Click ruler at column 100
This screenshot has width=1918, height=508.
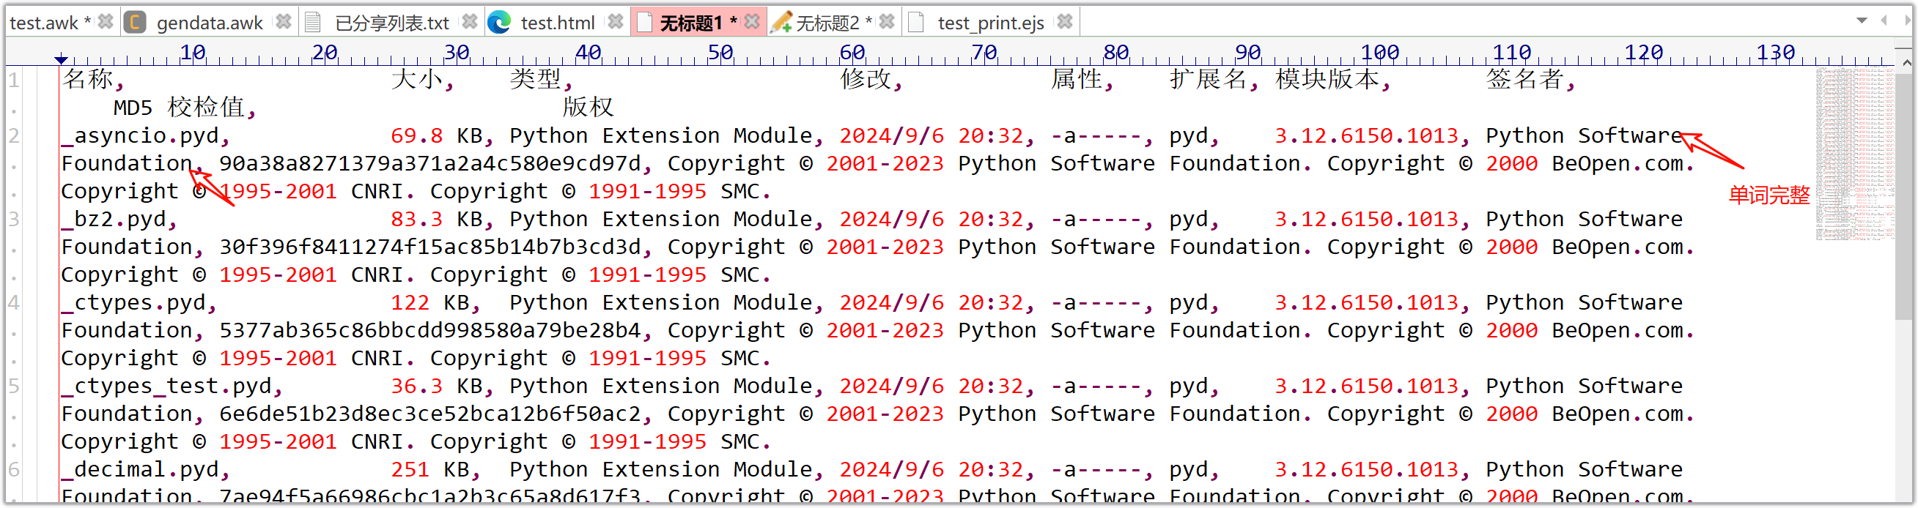pos(1379,52)
